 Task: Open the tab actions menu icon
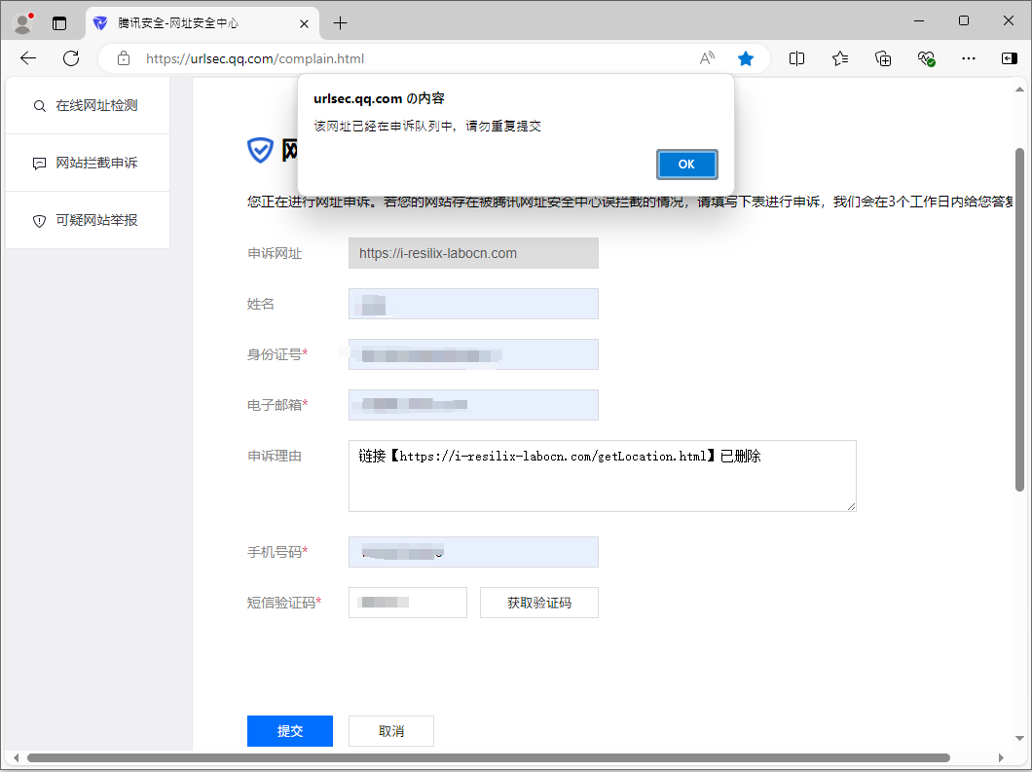pos(59,23)
